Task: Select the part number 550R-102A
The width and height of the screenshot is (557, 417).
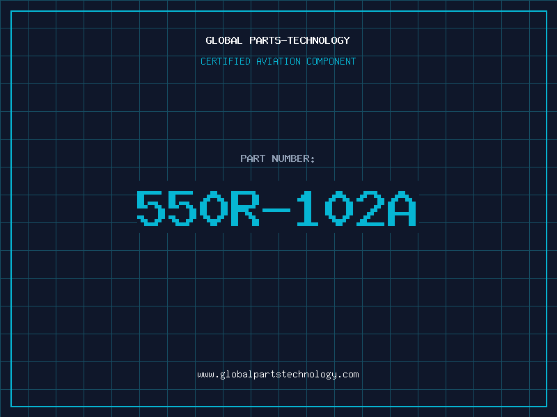Action: point(276,208)
